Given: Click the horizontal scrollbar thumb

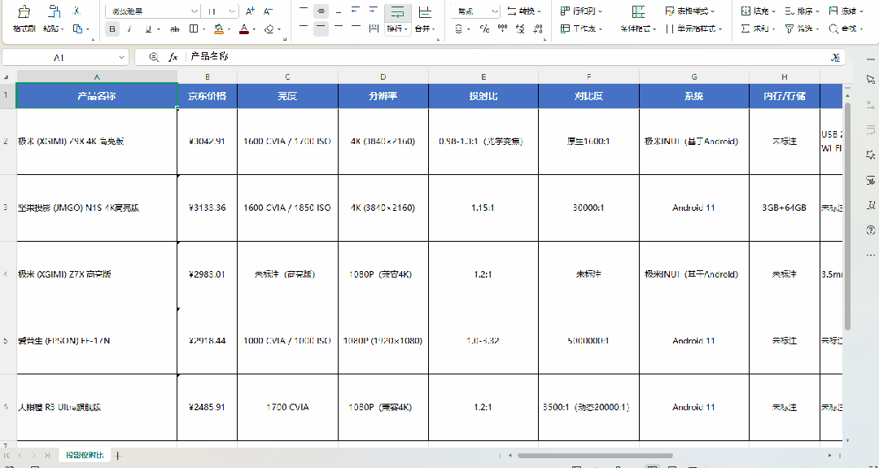Looking at the screenshot, I should click(595, 456).
